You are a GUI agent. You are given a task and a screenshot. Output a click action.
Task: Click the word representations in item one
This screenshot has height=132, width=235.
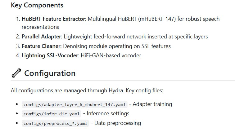pyautogui.click(x=40, y=27)
